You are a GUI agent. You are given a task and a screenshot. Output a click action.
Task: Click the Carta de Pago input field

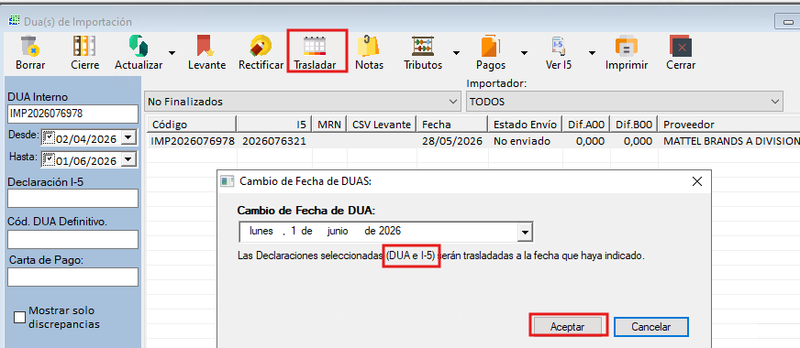coord(73,277)
